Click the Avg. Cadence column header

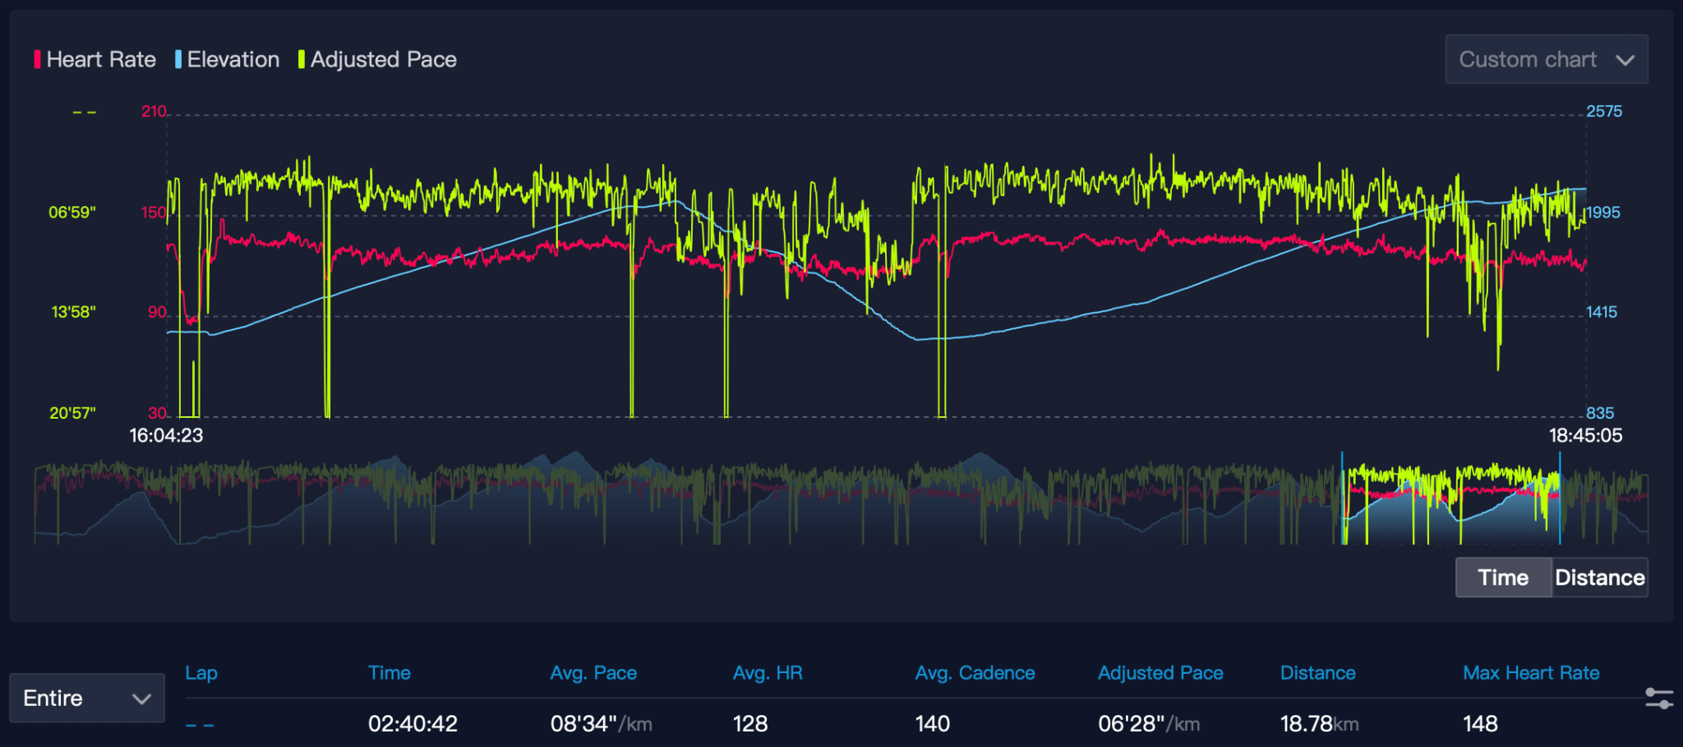point(975,673)
